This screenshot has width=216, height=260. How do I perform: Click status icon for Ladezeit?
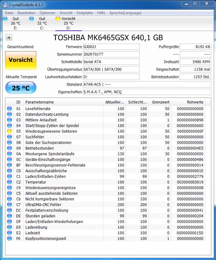click(x=9, y=232)
